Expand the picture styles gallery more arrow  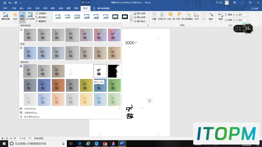tap(131, 21)
